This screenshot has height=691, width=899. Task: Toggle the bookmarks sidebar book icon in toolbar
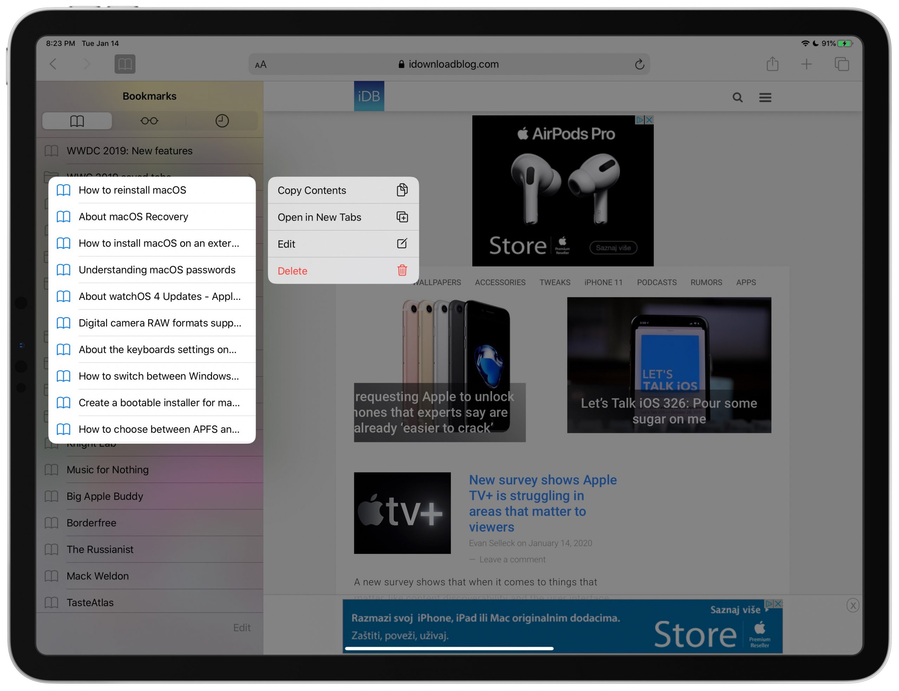[125, 64]
